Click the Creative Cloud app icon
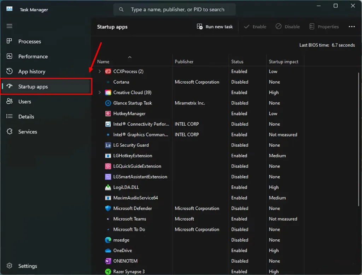362x275 pixels. pos(108,92)
